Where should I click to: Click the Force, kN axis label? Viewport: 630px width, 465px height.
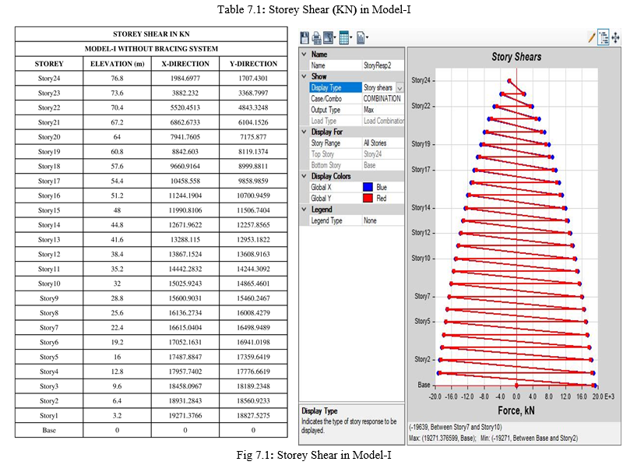click(x=516, y=410)
